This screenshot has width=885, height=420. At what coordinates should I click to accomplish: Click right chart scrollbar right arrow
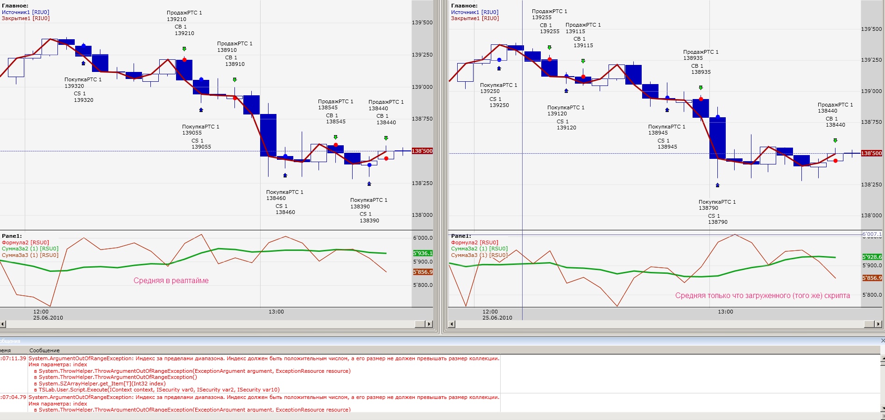click(878, 324)
